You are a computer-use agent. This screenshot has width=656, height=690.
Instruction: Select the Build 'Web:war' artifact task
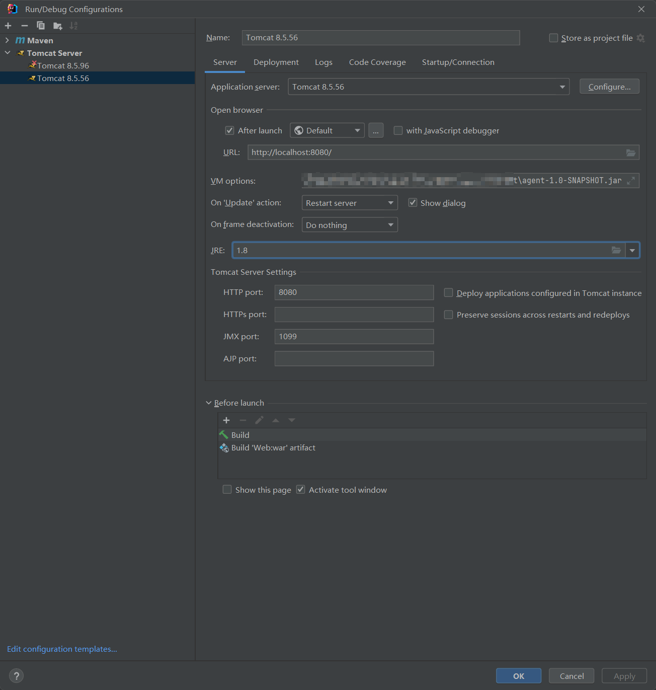432,447
